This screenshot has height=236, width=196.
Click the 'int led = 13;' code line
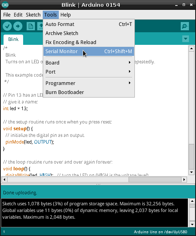tap(15, 109)
